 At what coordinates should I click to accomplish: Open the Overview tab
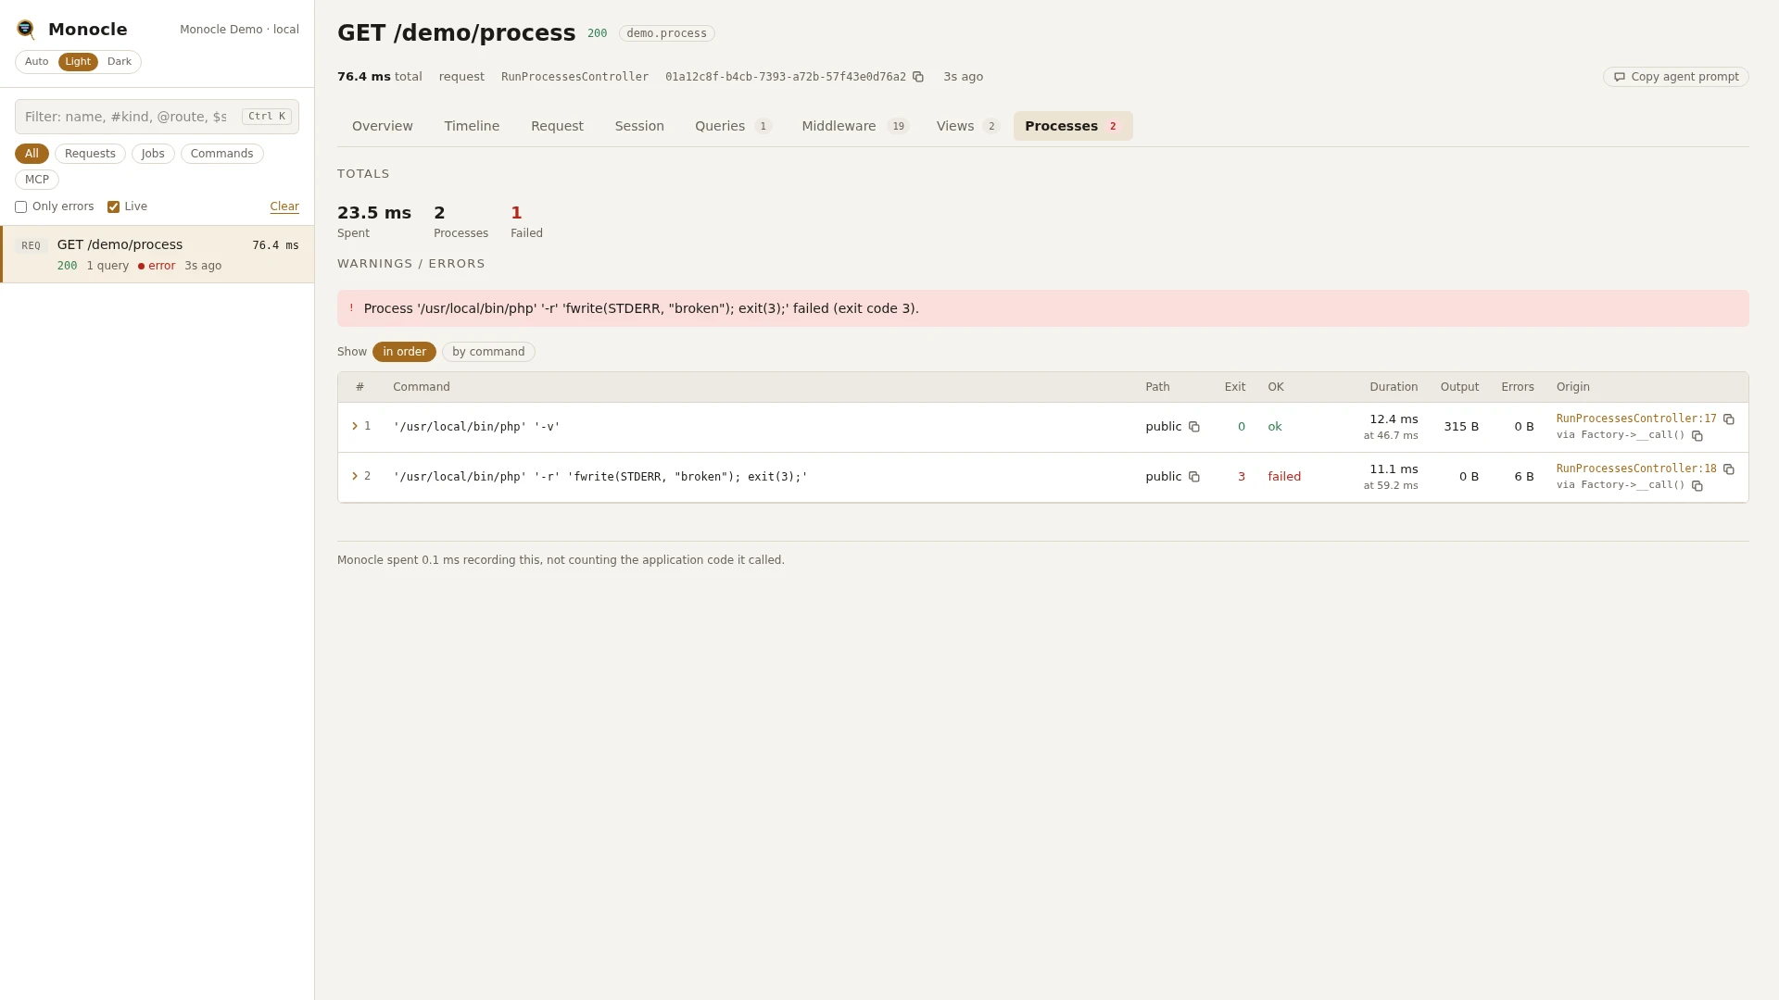(x=383, y=126)
